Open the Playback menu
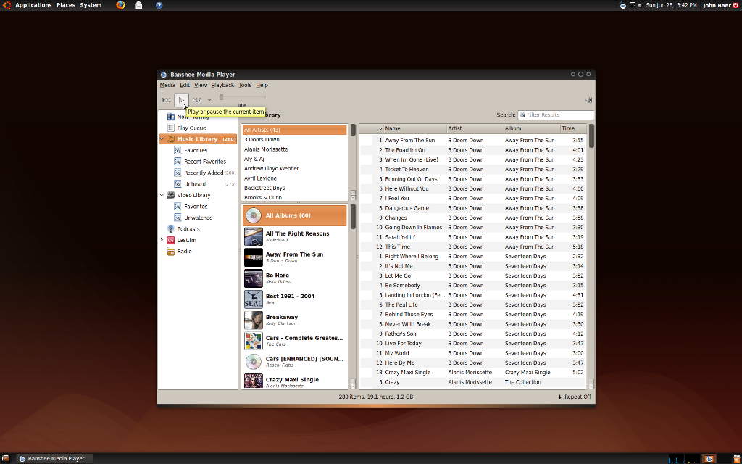The width and height of the screenshot is (742, 464). [x=222, y=86]
